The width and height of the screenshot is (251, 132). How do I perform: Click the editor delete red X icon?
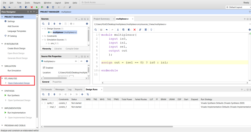(x=135, y=30)
